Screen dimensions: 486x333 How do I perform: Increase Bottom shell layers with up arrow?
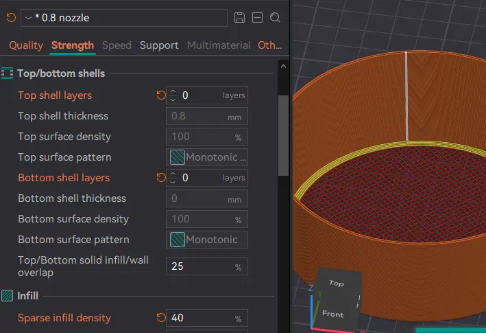[173, 174]
